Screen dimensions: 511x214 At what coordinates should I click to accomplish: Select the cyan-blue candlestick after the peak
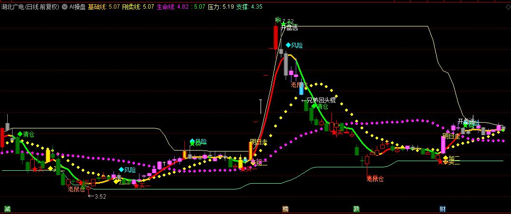pyautogui.click(x=302, y=88)
